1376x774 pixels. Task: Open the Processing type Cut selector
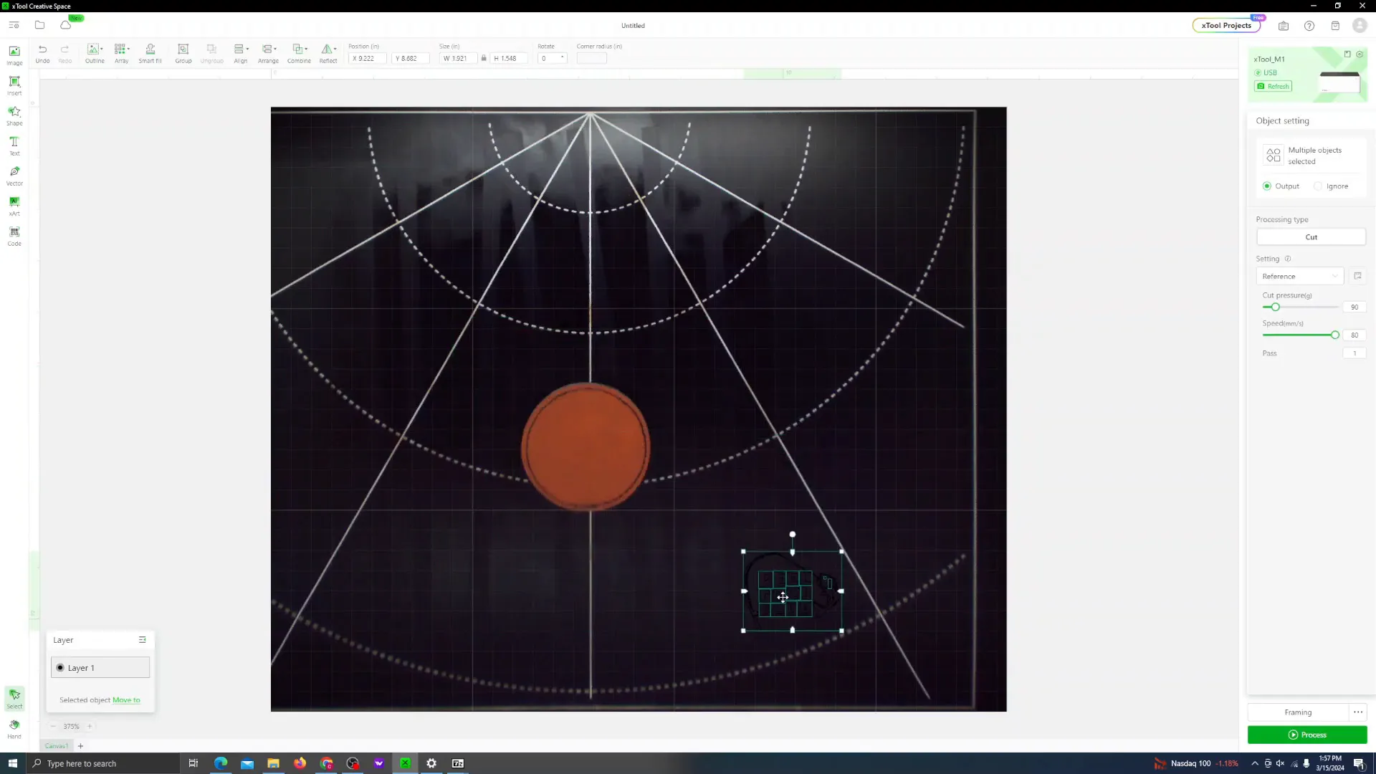click(1310, 237)
